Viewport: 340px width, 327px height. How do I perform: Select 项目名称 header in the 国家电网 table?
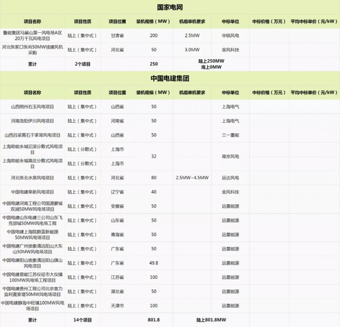click(32, 22)
